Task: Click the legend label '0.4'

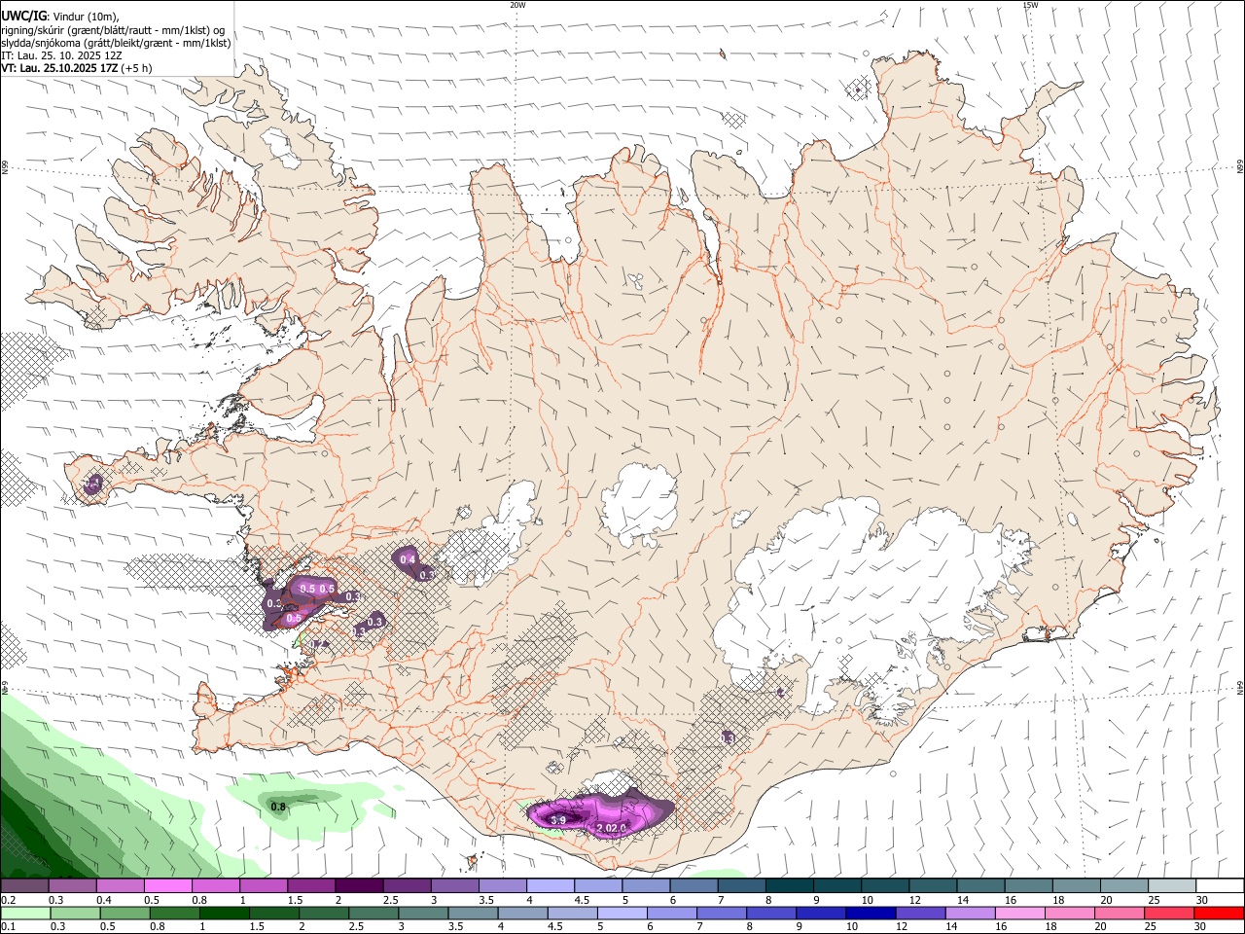Action: click(104, 900)
